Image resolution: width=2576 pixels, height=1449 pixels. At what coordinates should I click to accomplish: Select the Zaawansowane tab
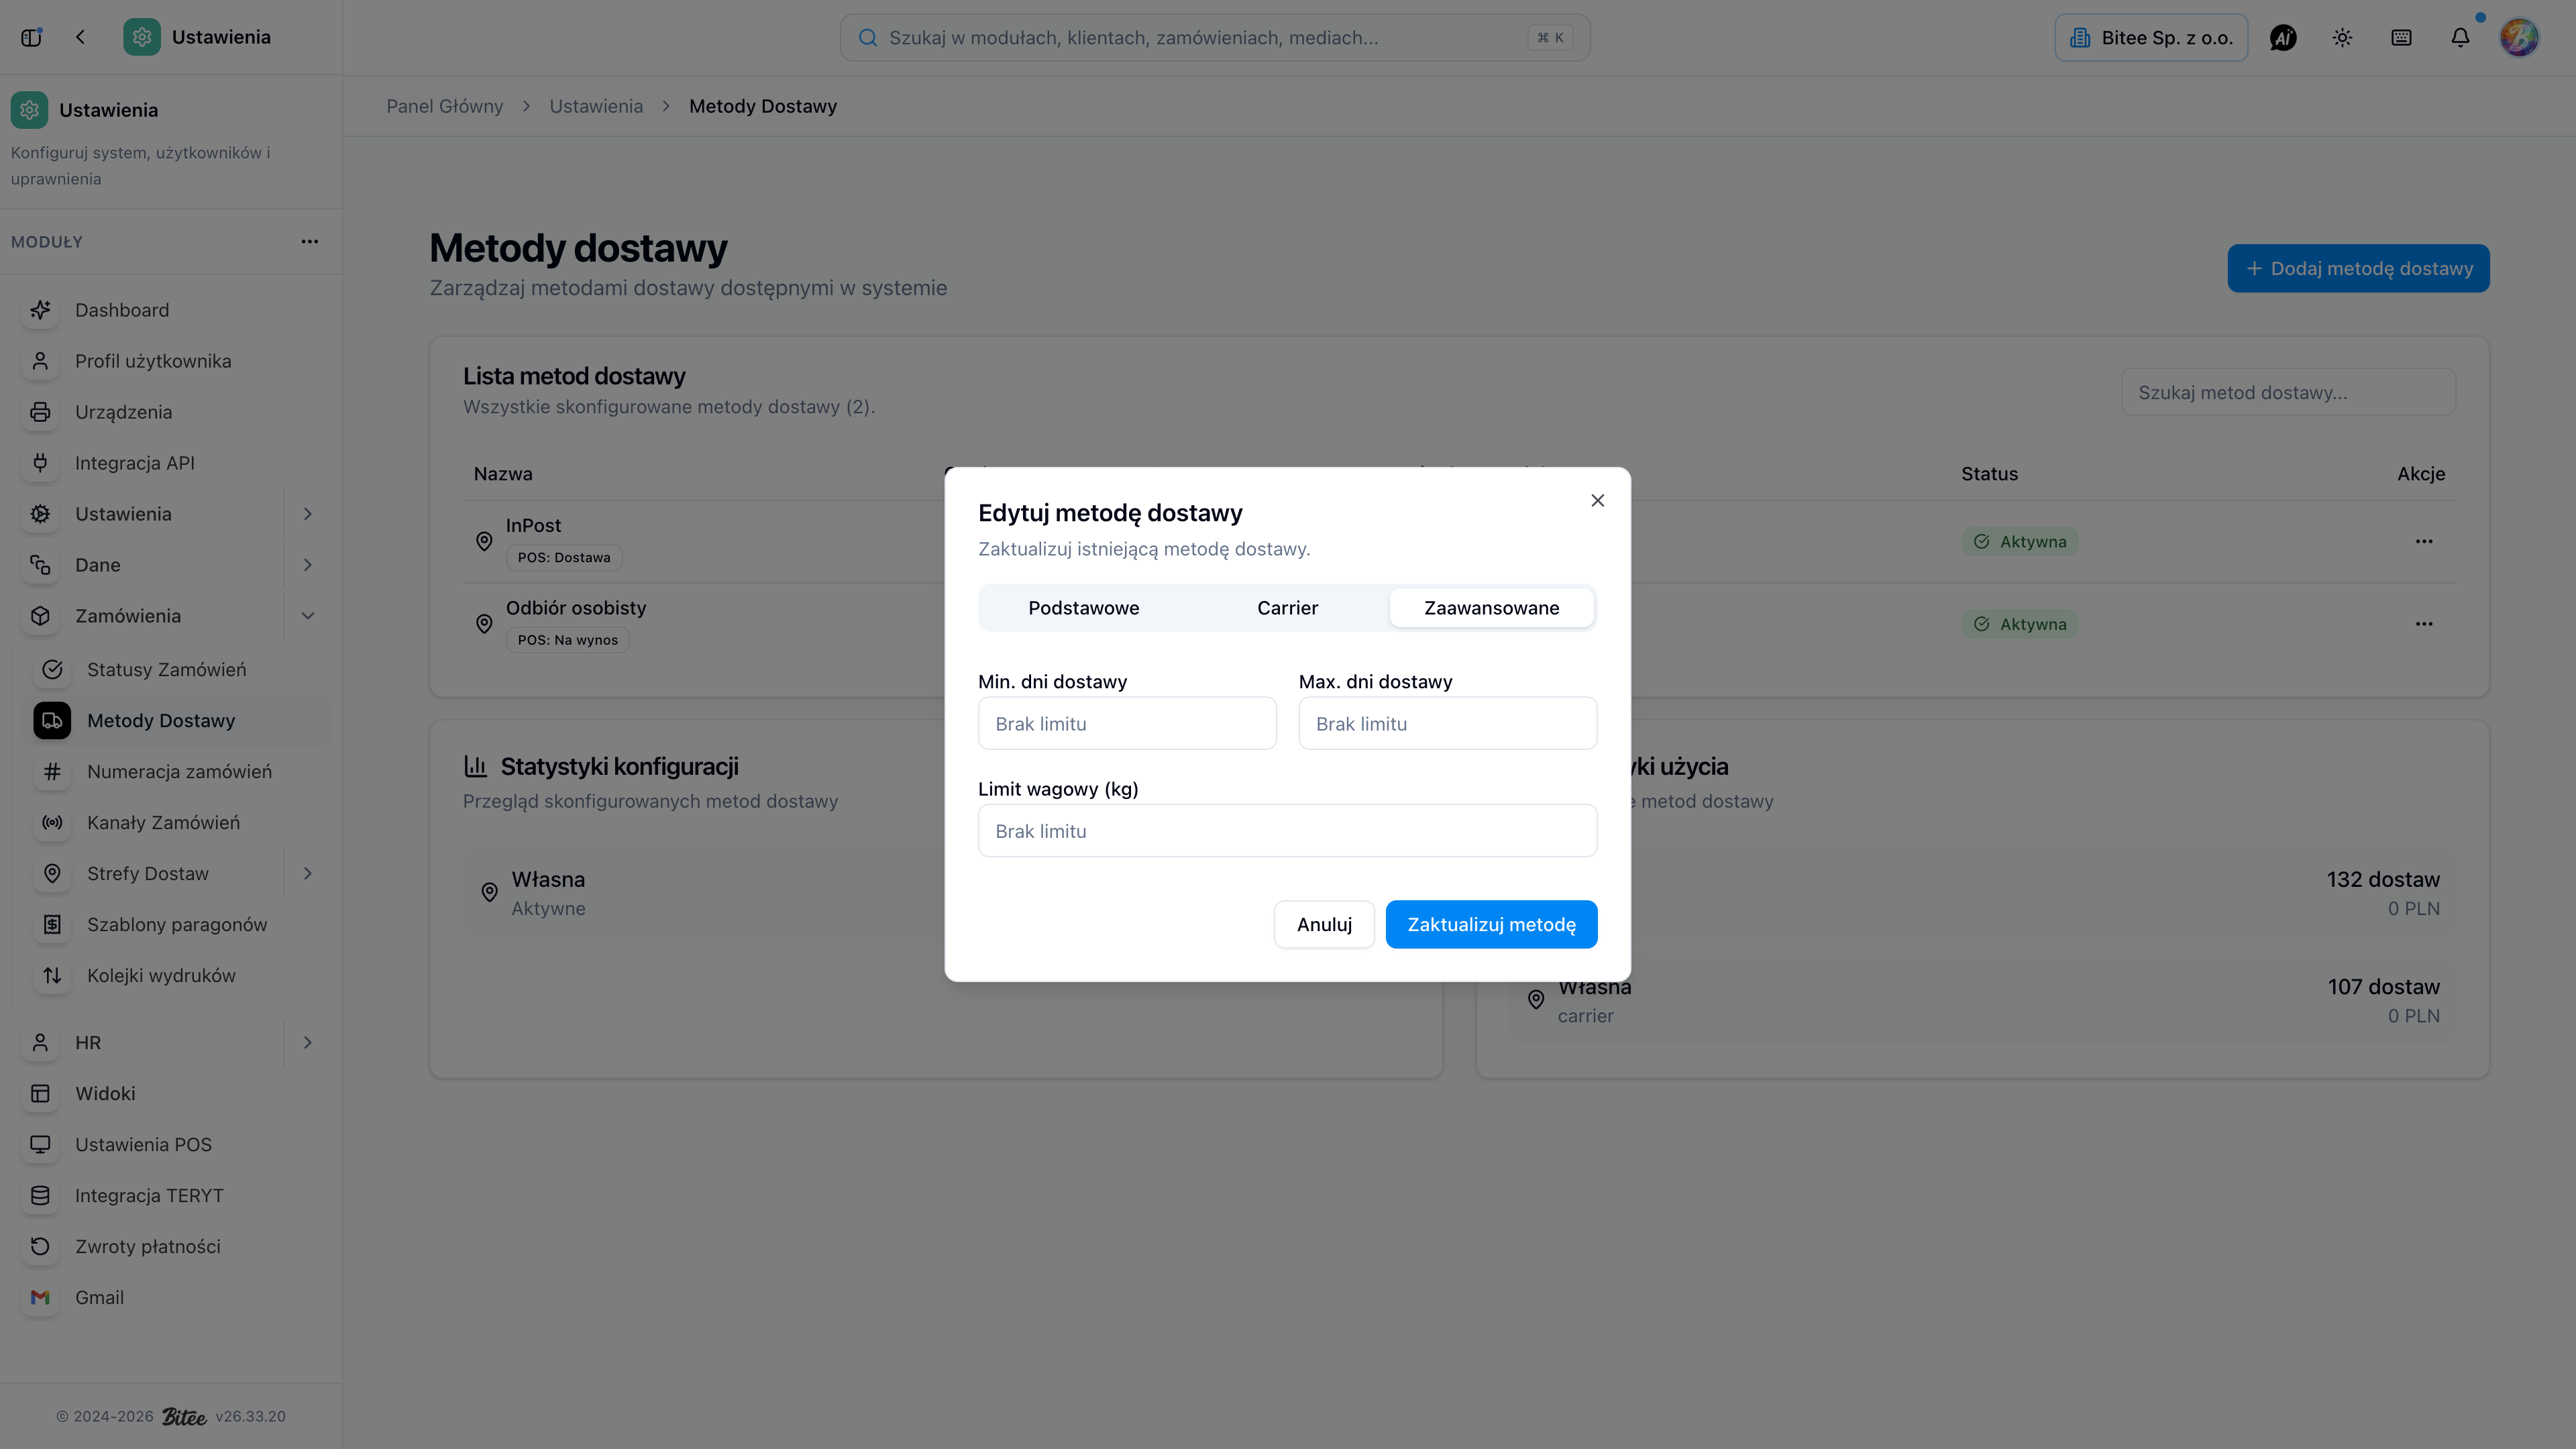coord(1492,608)
